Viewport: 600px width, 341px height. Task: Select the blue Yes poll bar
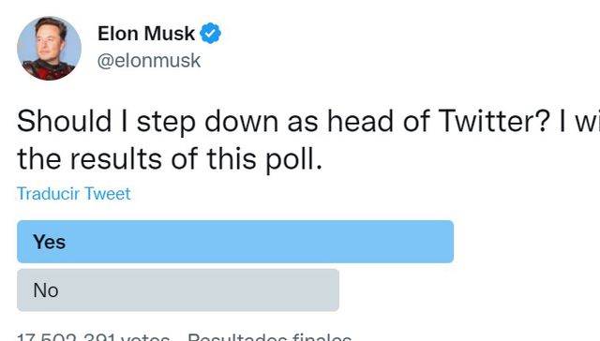pyautogui.click(x=235, y=242)
